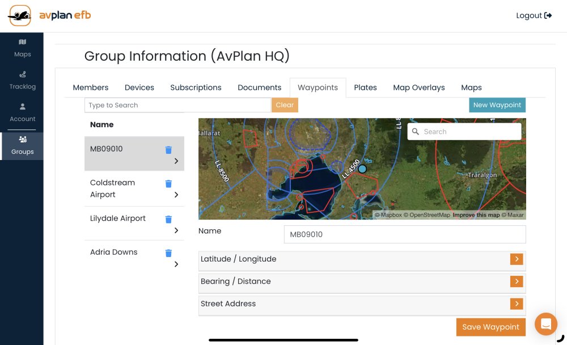The height and width of the screenshot is (345, 567).
Task: Delete the Adria Downs waypoint
Action: pyautogui.click(x=168, y=253)
